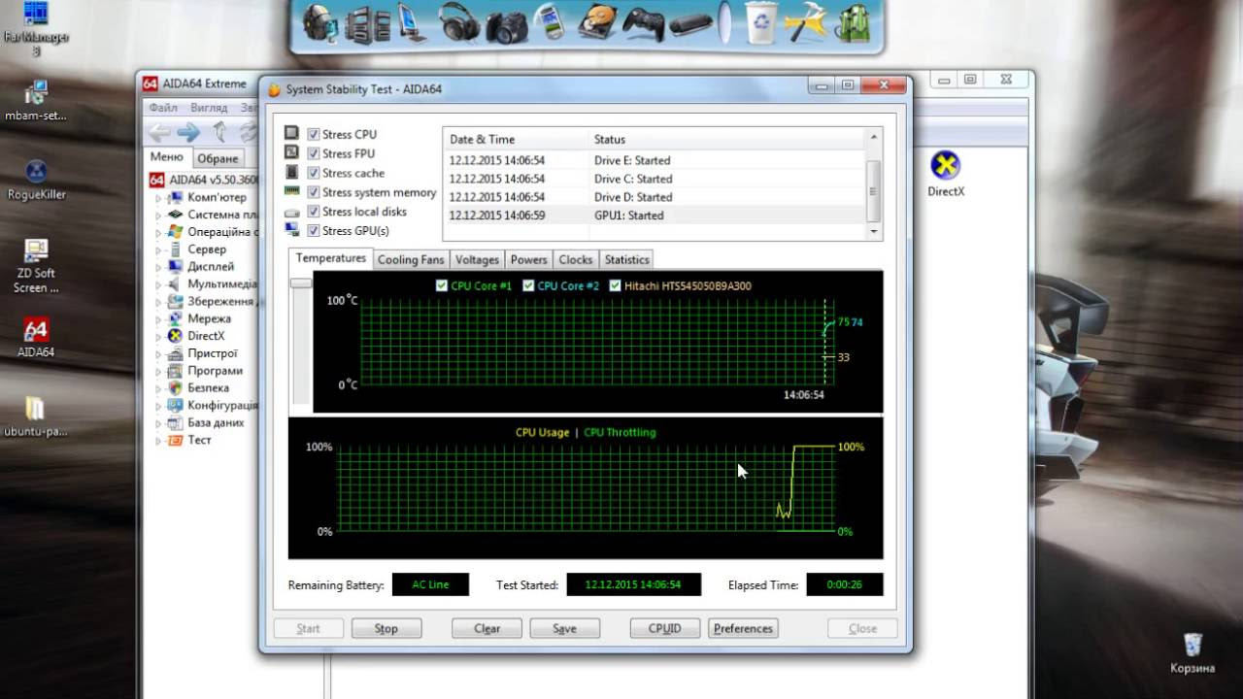Click Save button
This screenshot has width=1243, height=699.
click(564, 628)
